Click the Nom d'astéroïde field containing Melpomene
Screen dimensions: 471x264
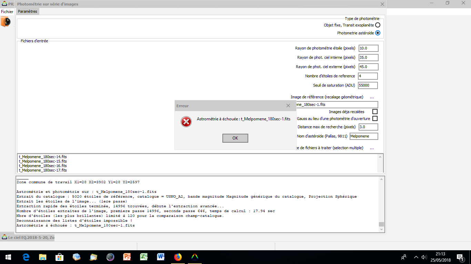pyautogui.click(x=363, y=136)
